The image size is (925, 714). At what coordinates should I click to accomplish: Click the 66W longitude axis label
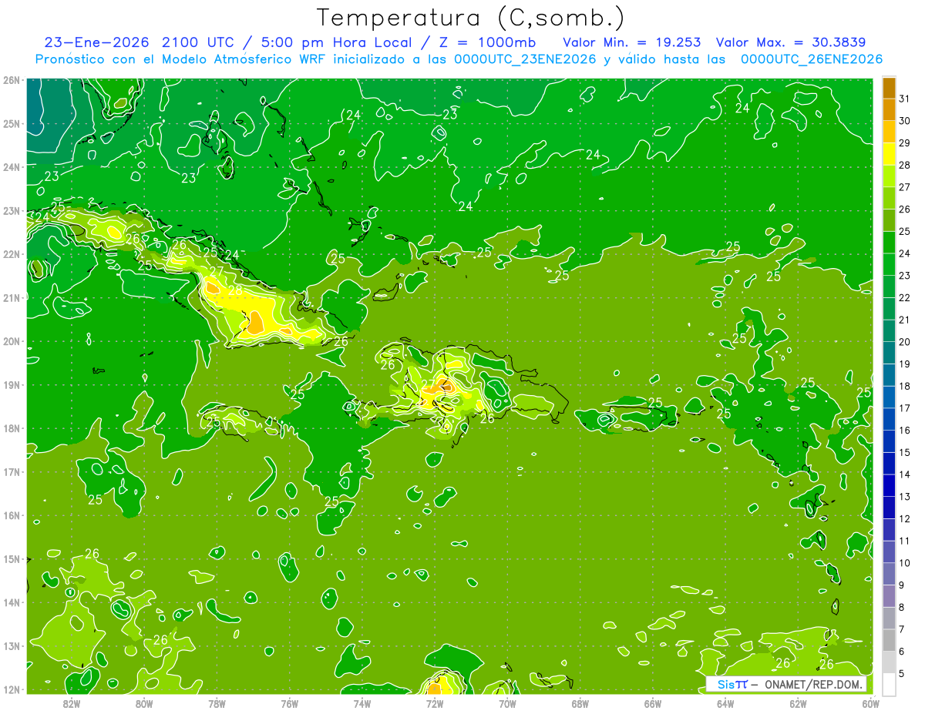653,704
